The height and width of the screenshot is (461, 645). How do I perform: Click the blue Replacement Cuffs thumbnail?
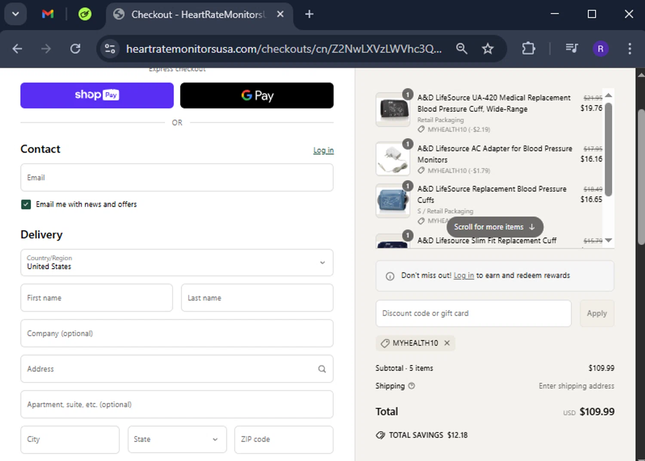tap(393, 201)
